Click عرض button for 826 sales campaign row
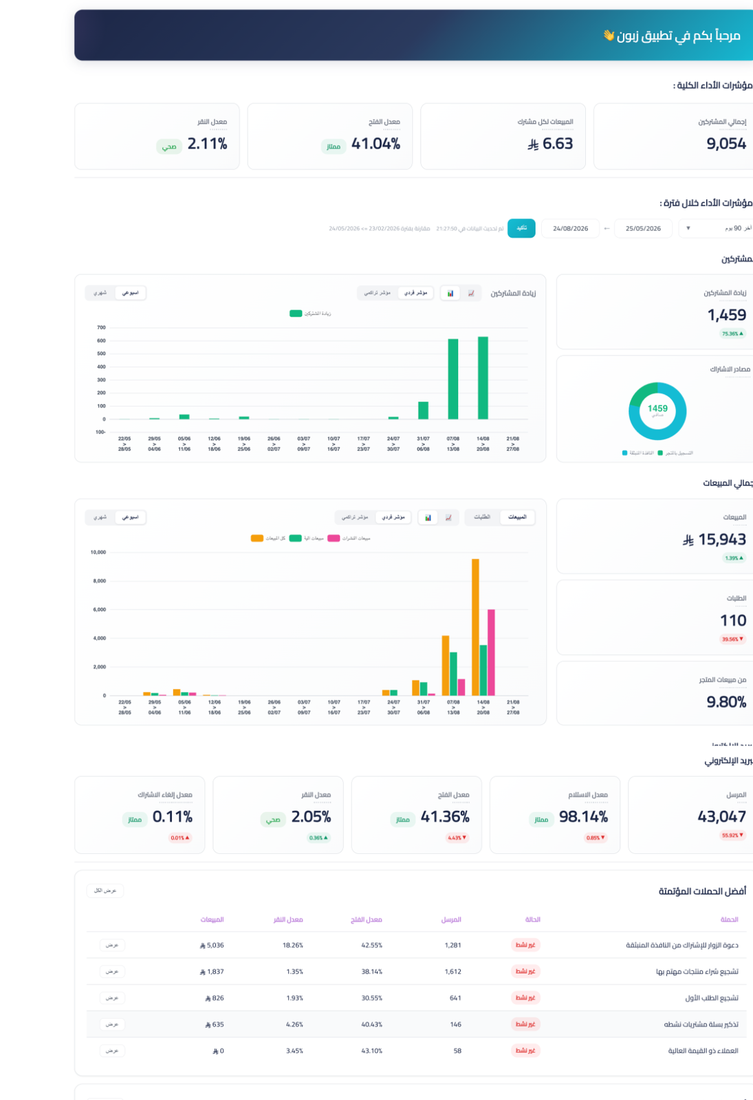The image size is (753, 1100). pyautogui.click(x=112, y=998)
